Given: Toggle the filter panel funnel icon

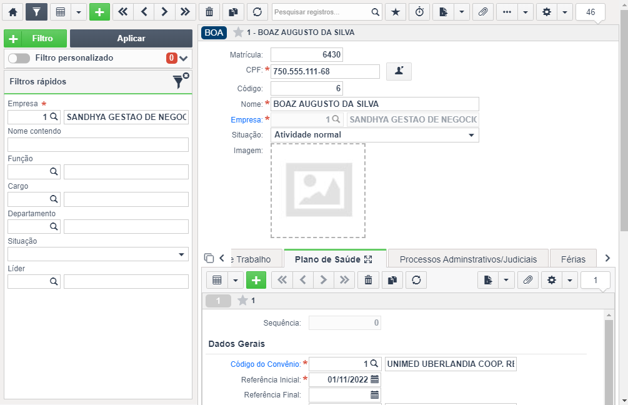Looking at the screenshot, I should (36, 12).
